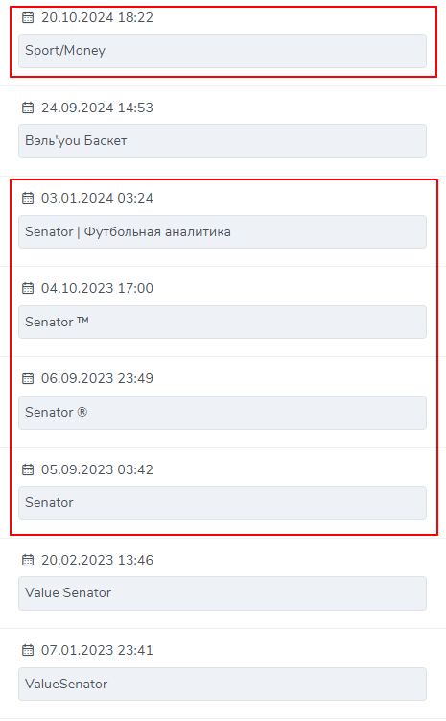Click the calendar icon beside 03.01.2024 03:24
This screenshot has width=446, height=721.
(28, 198)
